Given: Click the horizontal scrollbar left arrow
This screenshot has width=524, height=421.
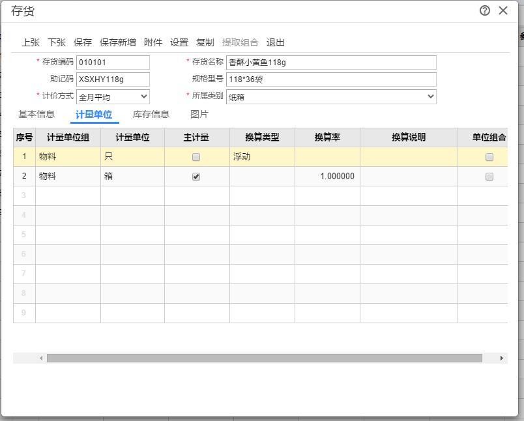Looking at the screenshot, I should point(41,358).
